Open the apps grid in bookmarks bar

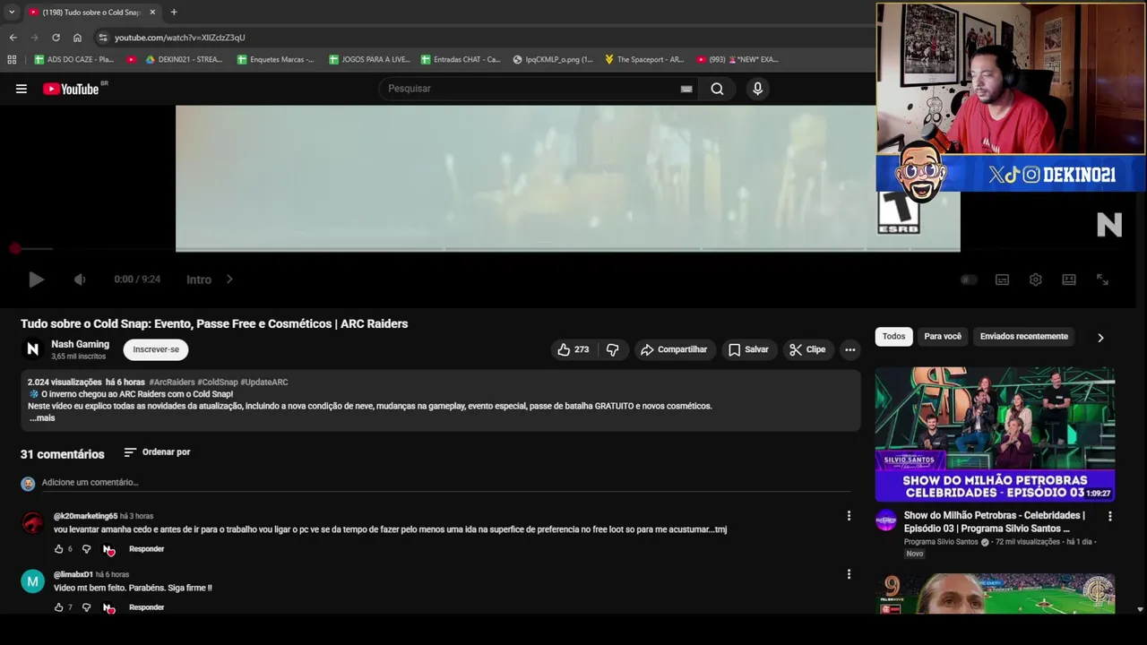pyautogui.click(x=12, y=60)
